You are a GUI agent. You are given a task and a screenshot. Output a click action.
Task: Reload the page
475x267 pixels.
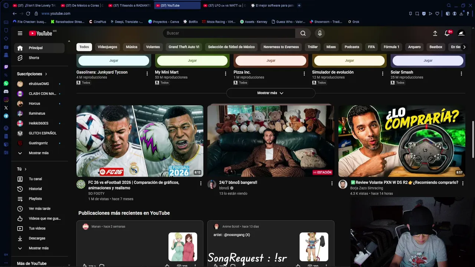point(28,13)
